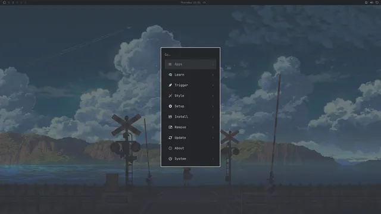Screen dimensions: 381x214
Task: Expand the Update submenu chevron
Action: 213,137
